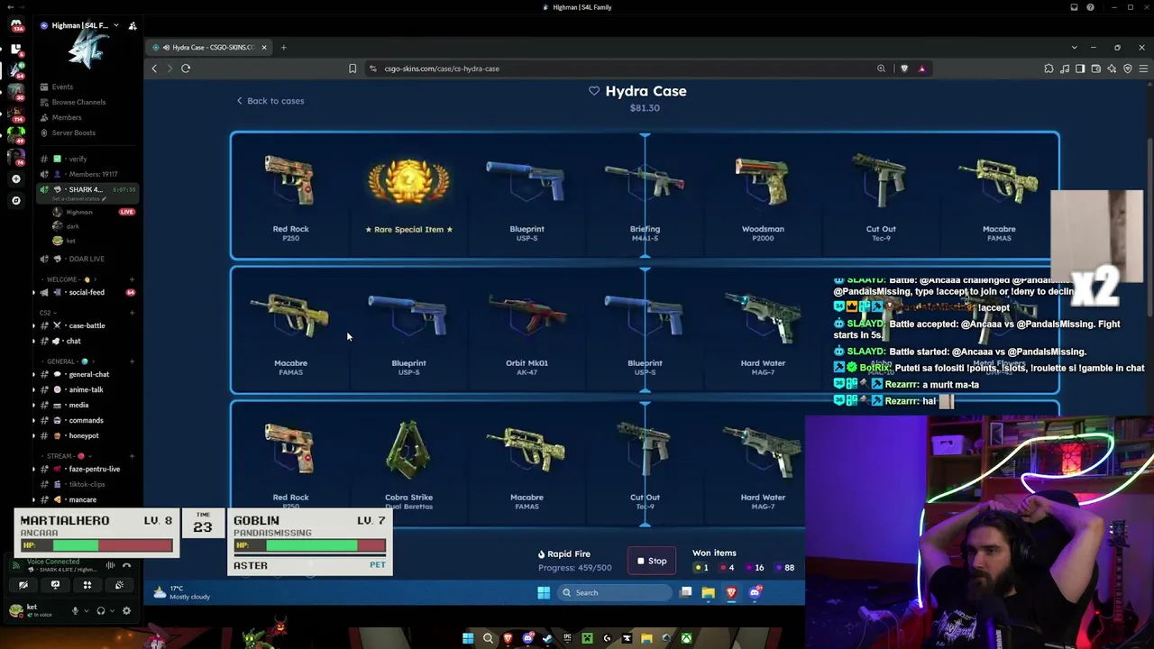The height and width of the screenshot is (649, 1154).
Task: Collapse the STREAM channel category
Action: coord(66,456)
